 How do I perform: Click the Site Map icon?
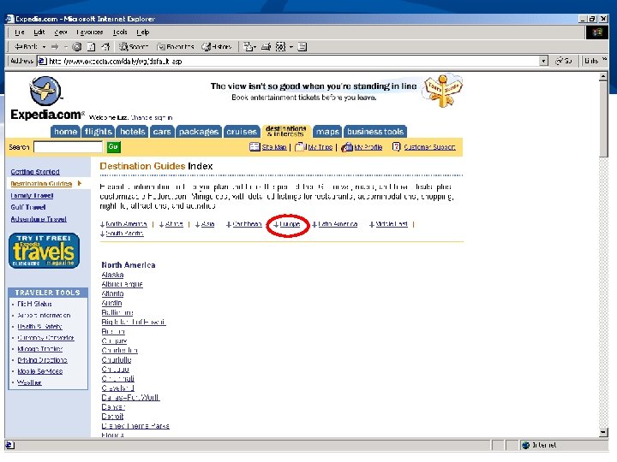point(255,147)
